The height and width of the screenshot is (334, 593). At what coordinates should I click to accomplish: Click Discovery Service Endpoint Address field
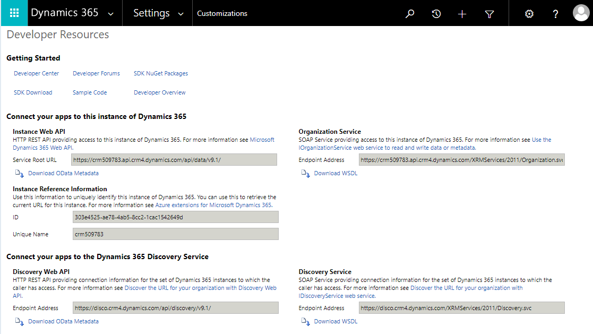(462, 308)
